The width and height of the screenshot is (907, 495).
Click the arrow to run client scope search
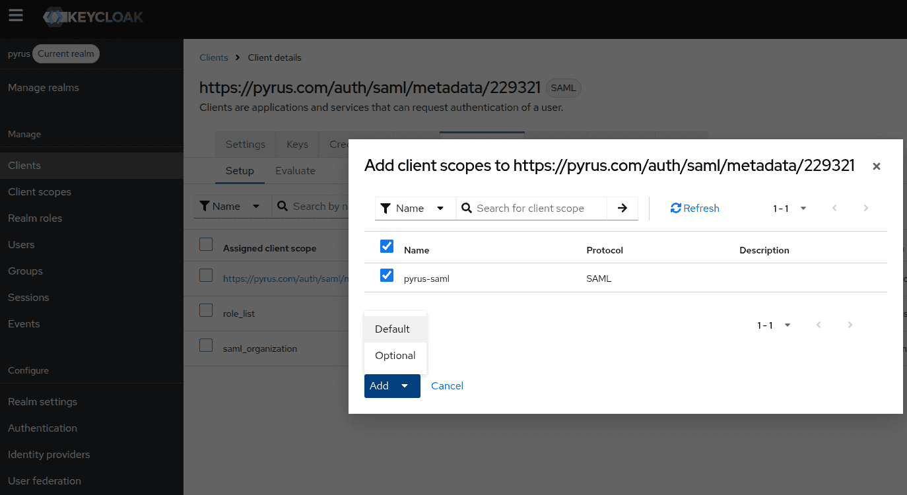(622, 208)
